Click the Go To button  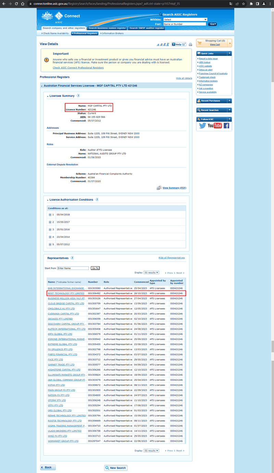[95, 268]
